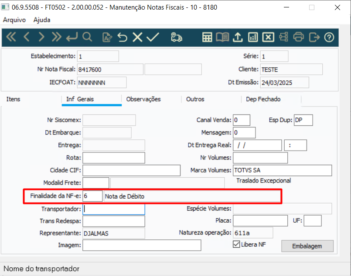This screenshot has width=351, height=276.
Task: Click the printer icon
Action: tap(299, 37)
